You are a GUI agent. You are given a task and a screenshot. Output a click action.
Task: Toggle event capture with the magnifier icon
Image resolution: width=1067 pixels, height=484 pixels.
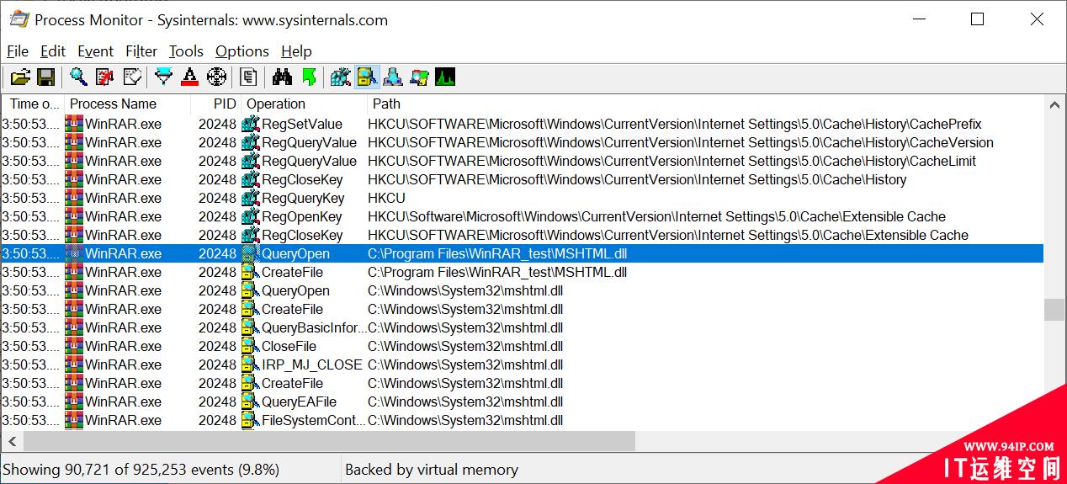click(x=79, y=77)
